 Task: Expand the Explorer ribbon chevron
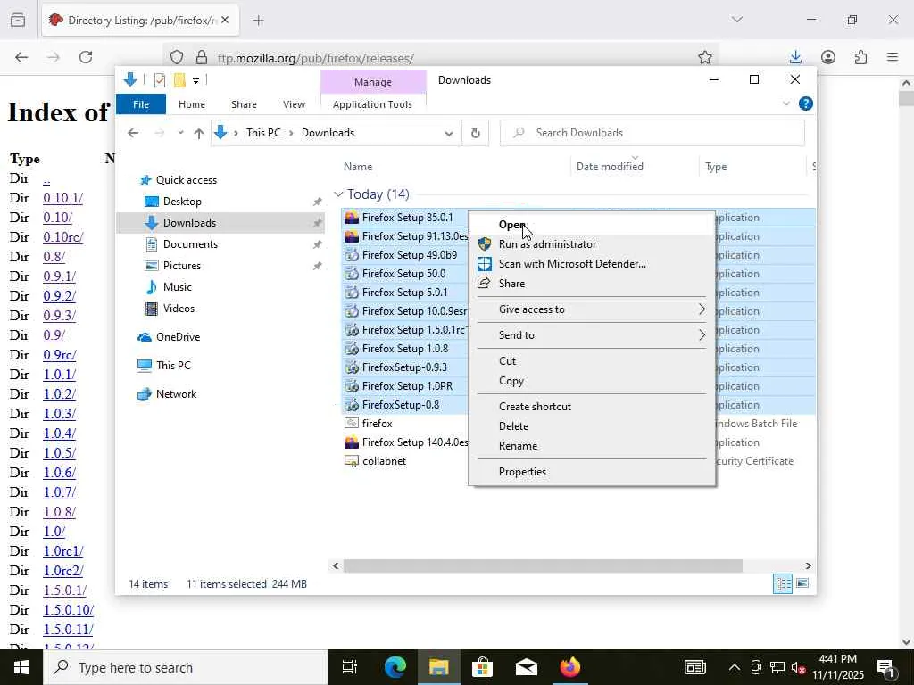point(785,103)
